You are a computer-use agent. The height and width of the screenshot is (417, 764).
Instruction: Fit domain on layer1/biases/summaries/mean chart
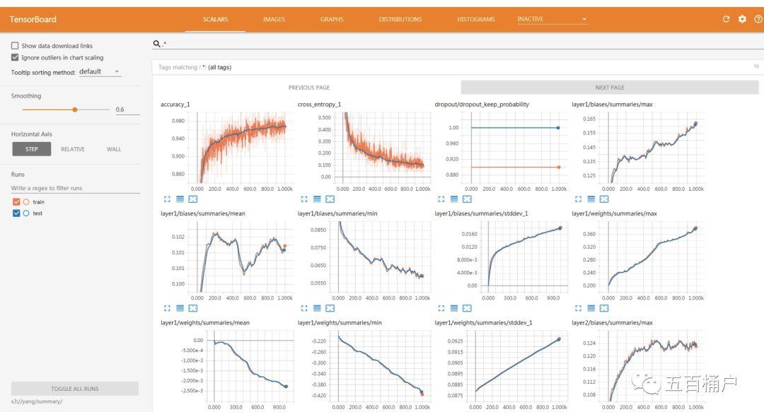(193, 308)
